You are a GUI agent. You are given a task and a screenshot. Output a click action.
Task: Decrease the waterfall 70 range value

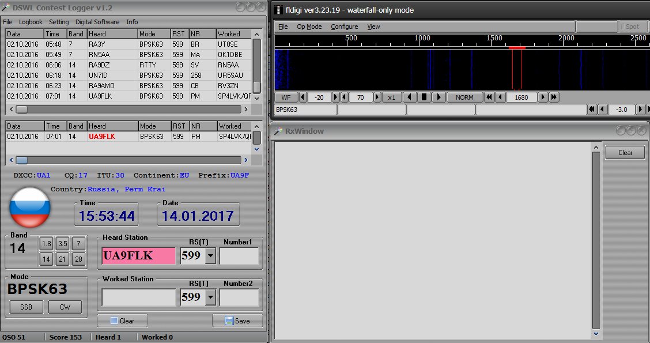pos(344,97)
